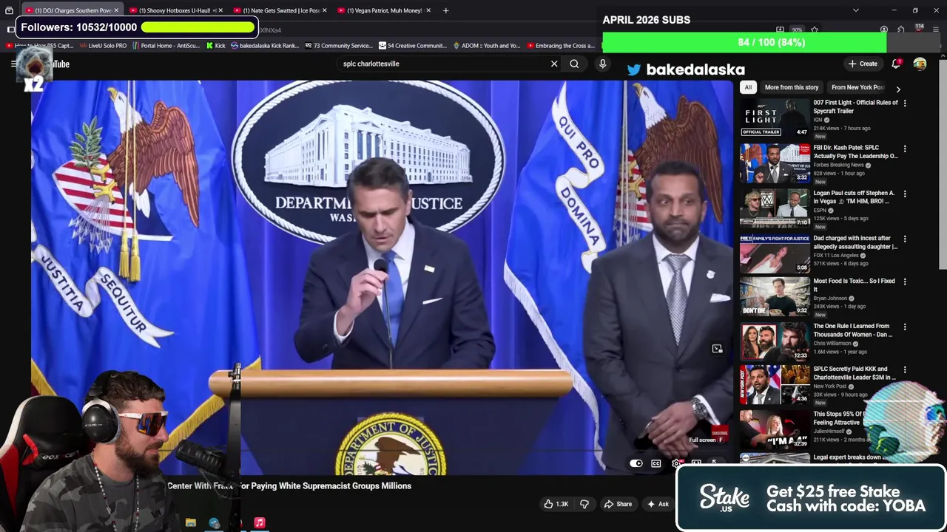Click the magnifier search button
This screenshot has height=532, width=947.
574,64
